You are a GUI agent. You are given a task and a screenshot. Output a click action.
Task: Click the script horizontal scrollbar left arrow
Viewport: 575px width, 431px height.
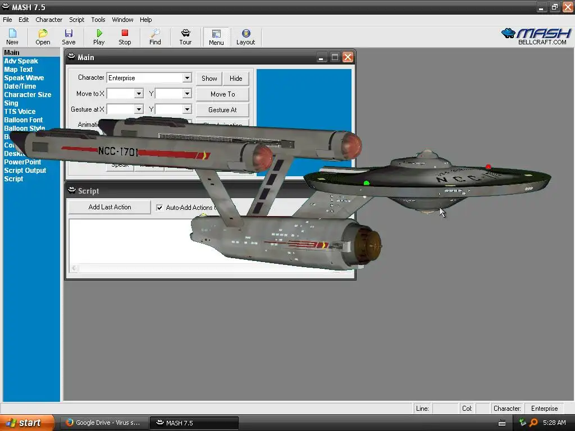click(x=75, y=268)
